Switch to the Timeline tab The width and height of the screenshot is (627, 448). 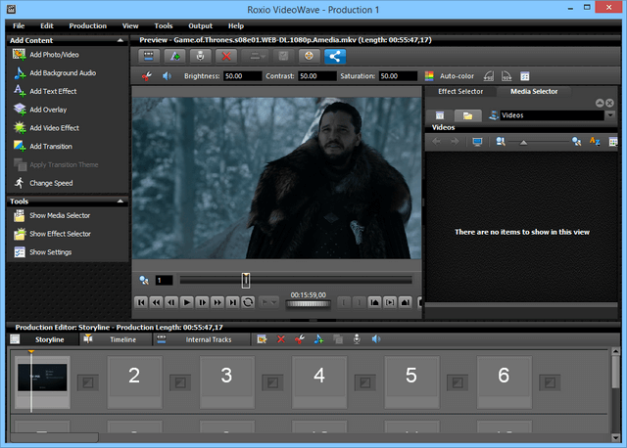(122, 339)
